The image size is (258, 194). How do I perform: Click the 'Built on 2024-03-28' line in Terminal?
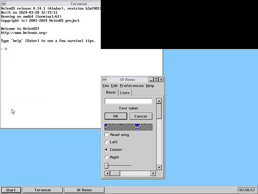[29, 12]
